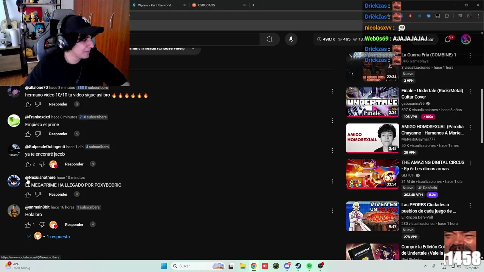
Task: Reply to Nexuisnothere with Responder
Action: (x=58, y=195)
